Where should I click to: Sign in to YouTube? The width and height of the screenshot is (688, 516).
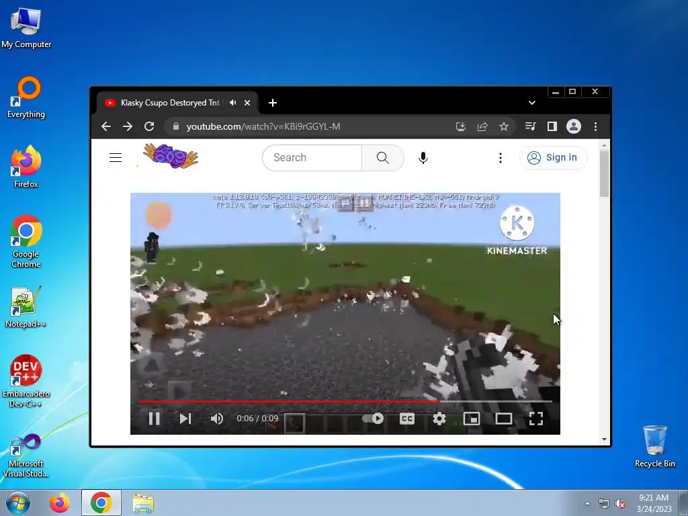tap(553, 157)
